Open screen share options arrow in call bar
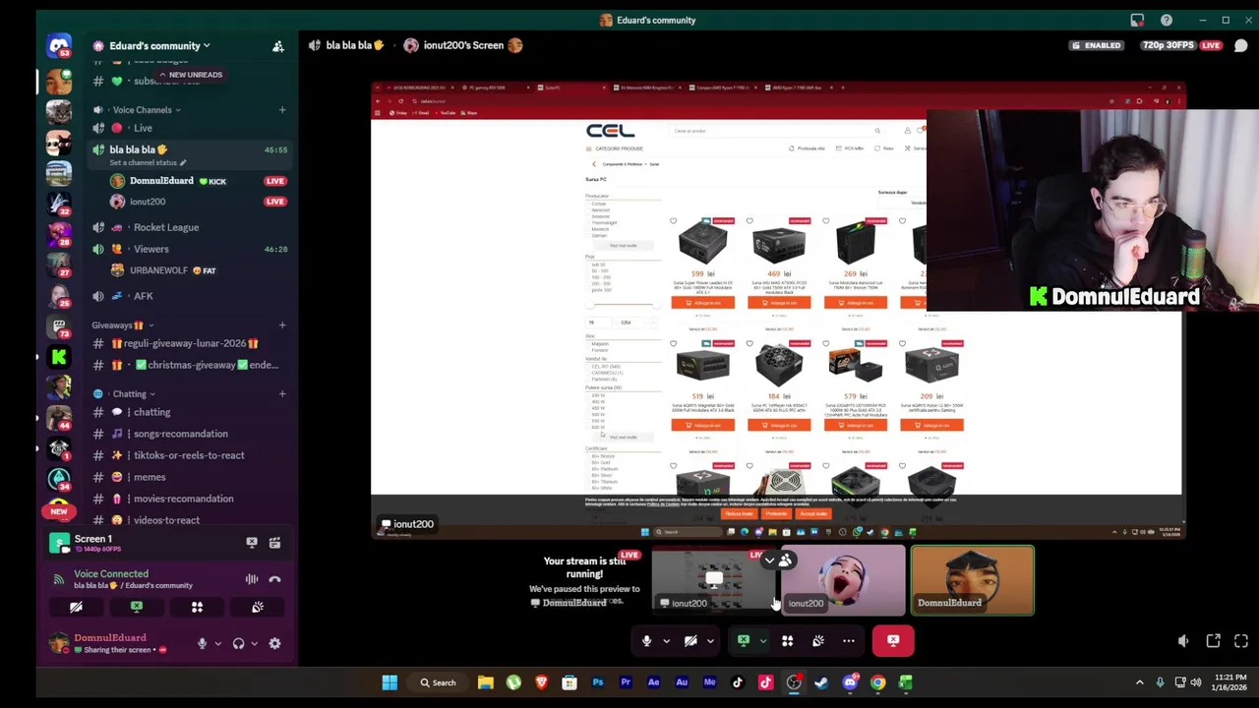 point(763,641)
